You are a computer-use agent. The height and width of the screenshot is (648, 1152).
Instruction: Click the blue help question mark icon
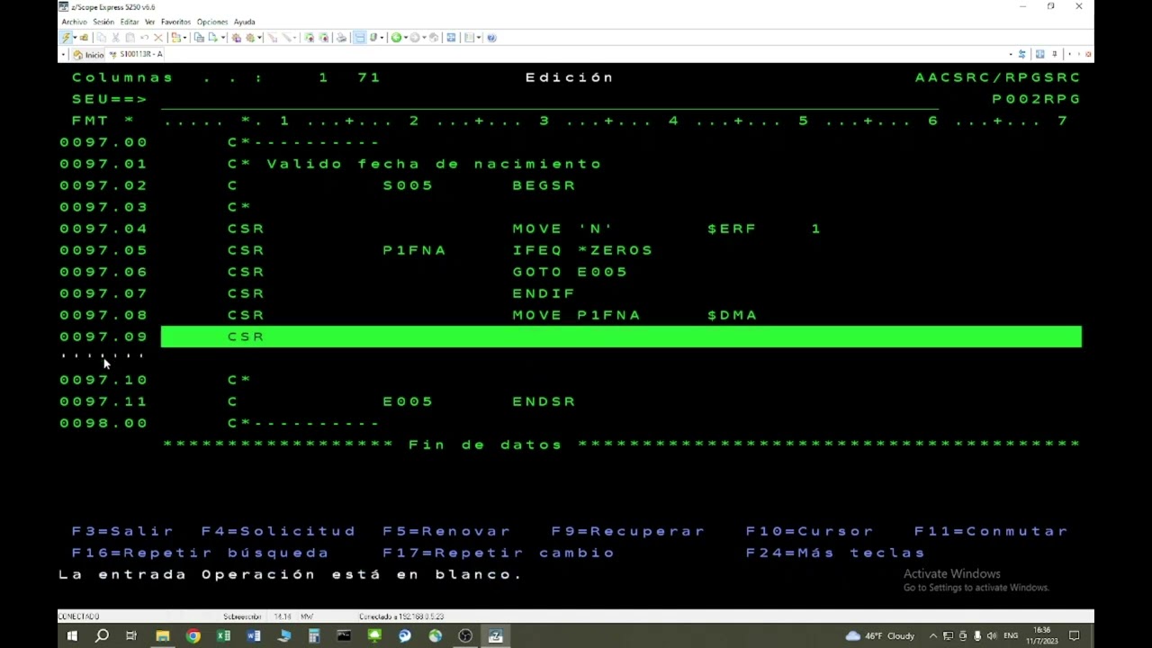pyautogui.click(x=491, y=38)
